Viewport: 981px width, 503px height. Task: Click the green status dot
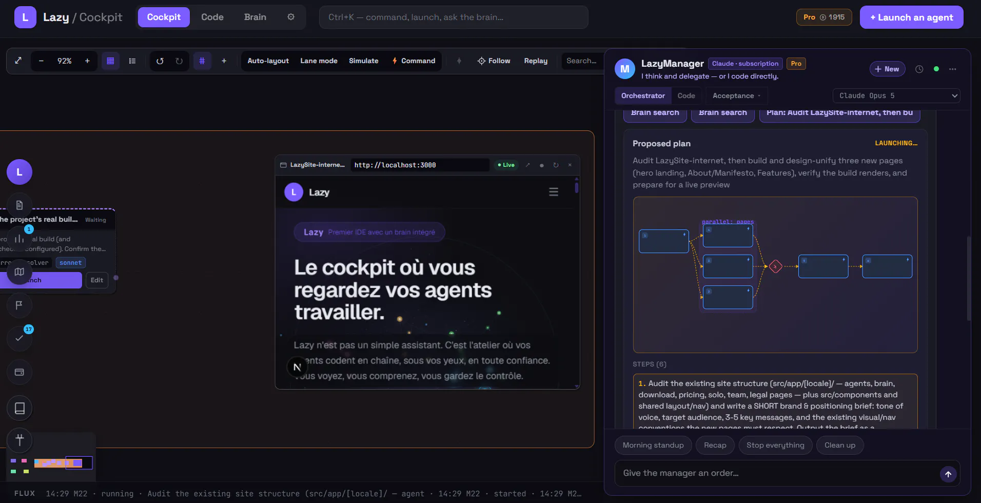point(936,69)
